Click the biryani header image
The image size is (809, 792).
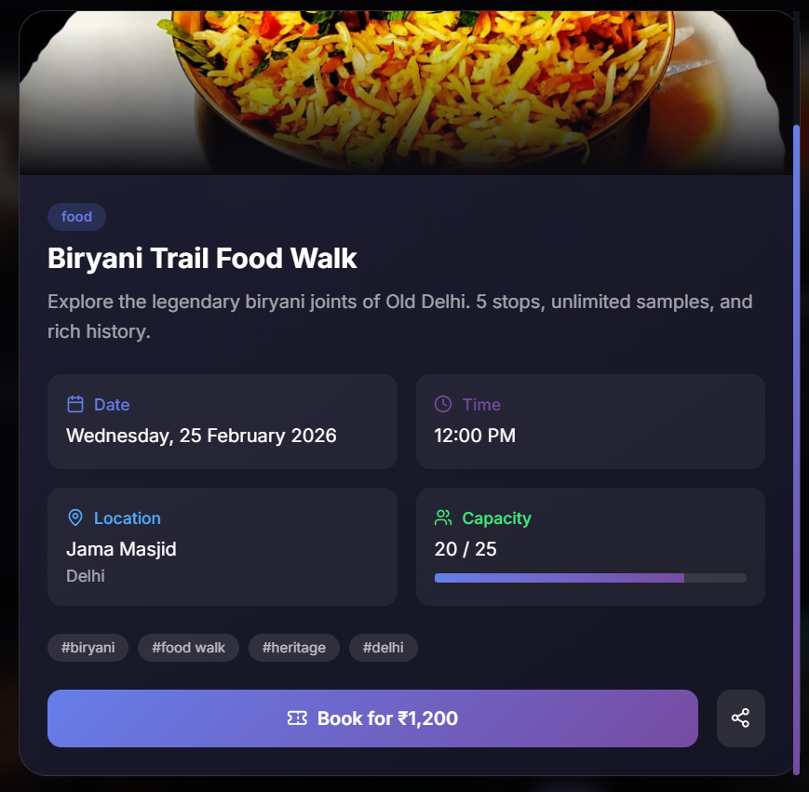406,88
